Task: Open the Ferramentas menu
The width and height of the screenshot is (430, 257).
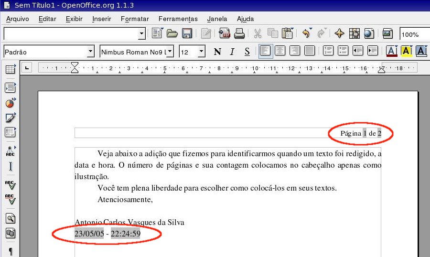Action: (178, 19)
